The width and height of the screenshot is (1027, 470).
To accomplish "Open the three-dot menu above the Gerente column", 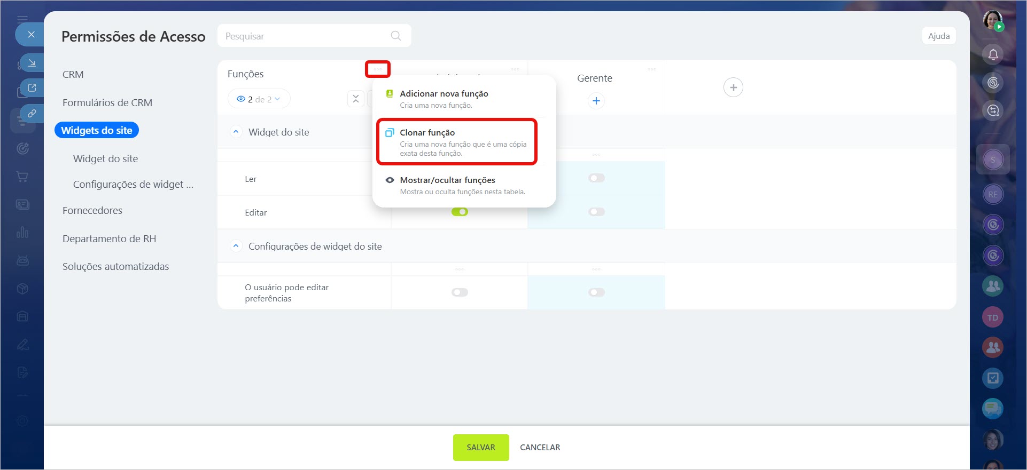I will pyautogui.click(x=651, y=69).
